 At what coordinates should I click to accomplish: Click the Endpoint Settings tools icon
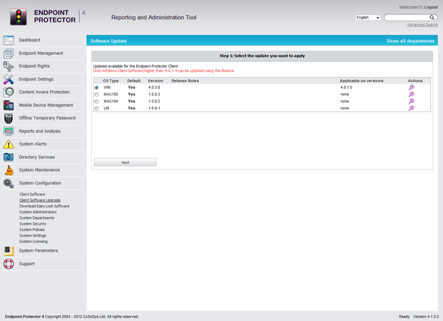point(8,79)
